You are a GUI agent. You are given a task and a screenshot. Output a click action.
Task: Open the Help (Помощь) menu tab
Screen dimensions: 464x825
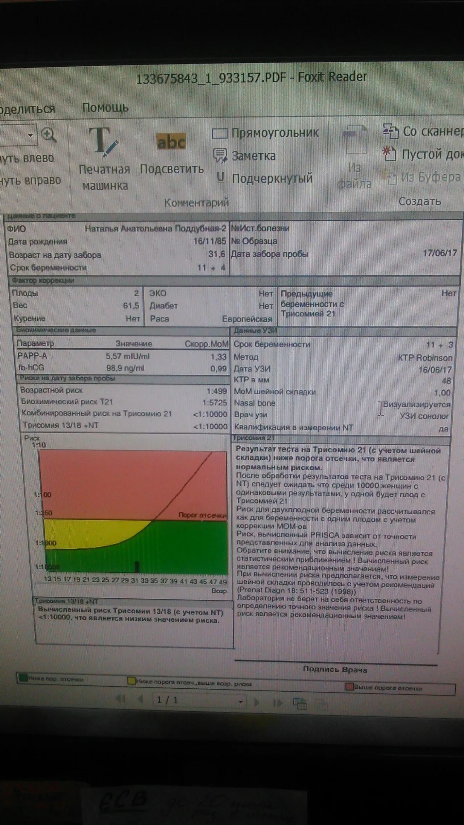point(105,108)
